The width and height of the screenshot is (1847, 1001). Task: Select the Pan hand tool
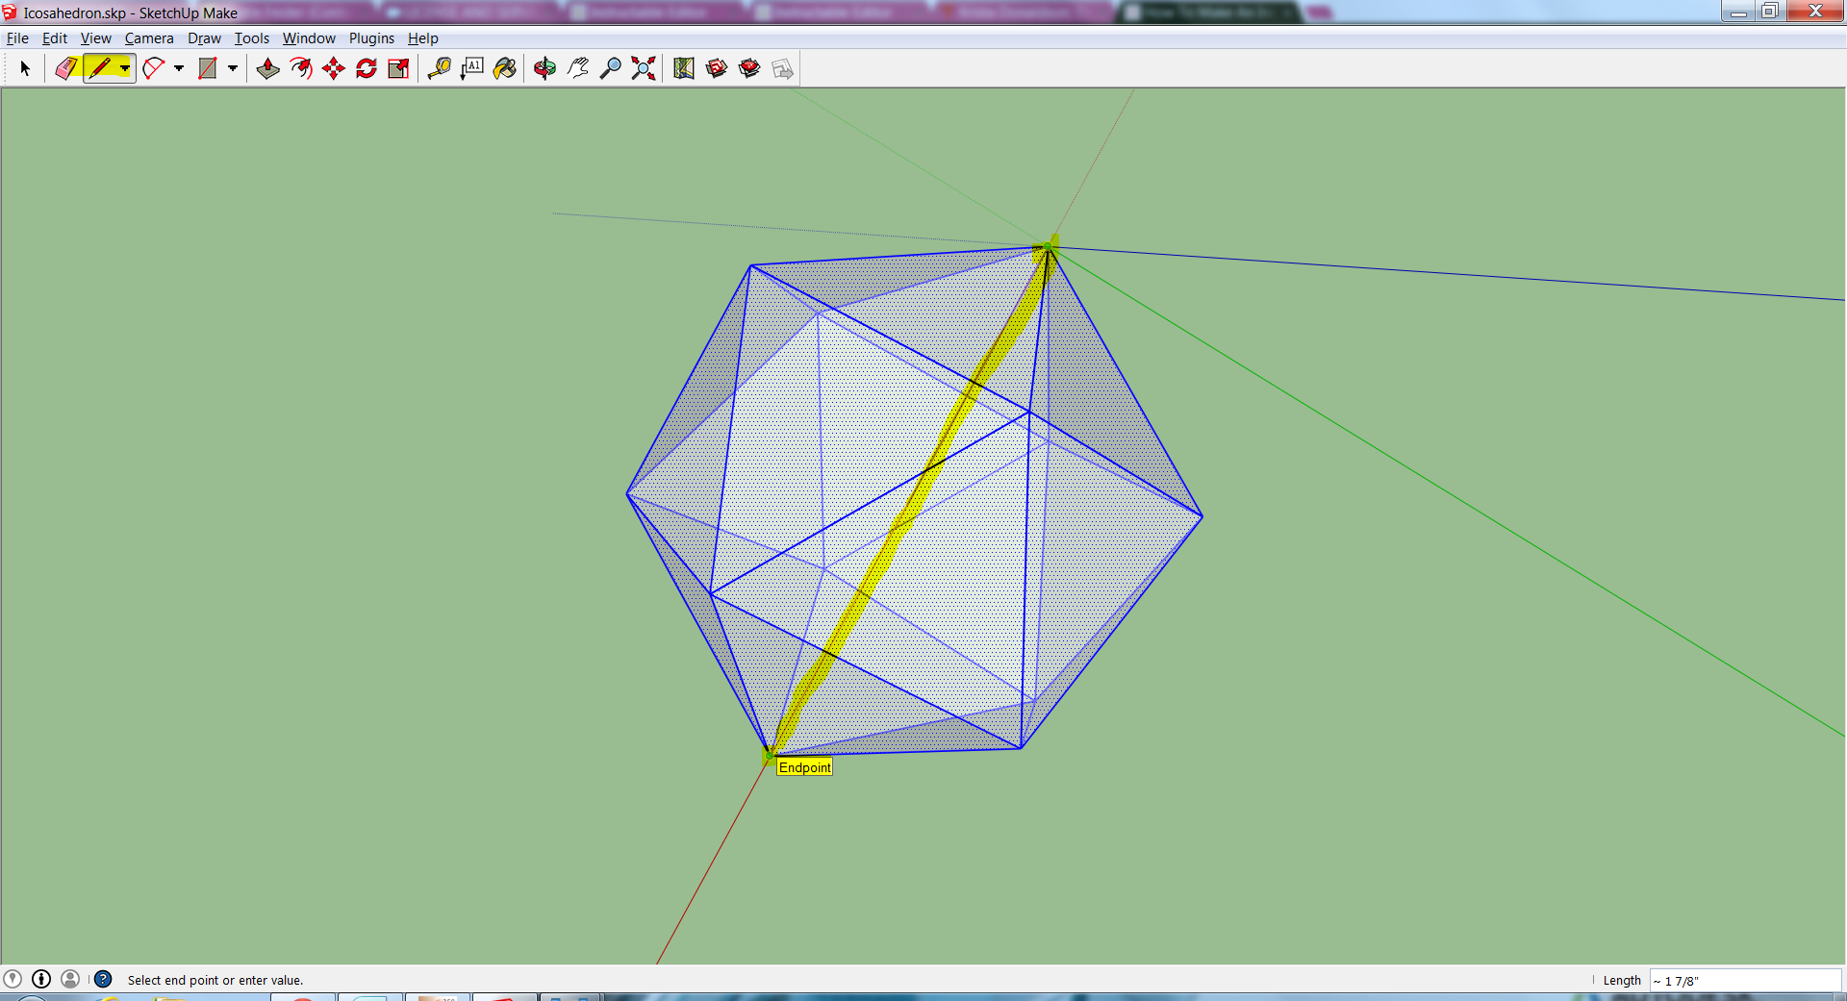point(578,68)
